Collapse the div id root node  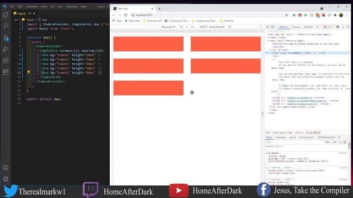pyautogui.click(x=270, y=50)
